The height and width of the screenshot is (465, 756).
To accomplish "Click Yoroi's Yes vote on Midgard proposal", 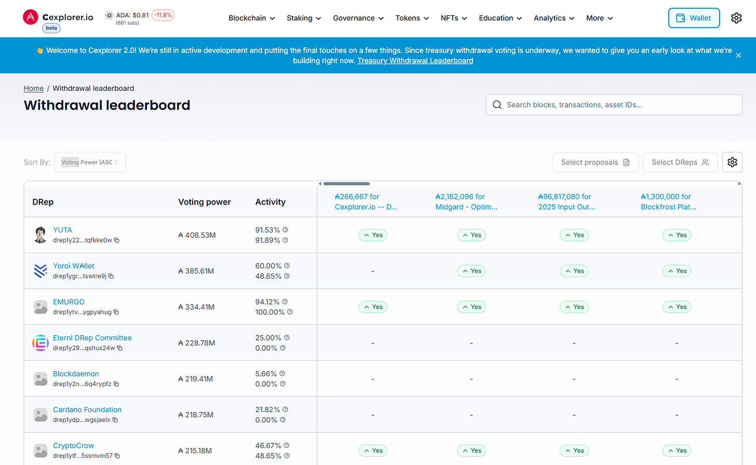I will click(471, 271).
